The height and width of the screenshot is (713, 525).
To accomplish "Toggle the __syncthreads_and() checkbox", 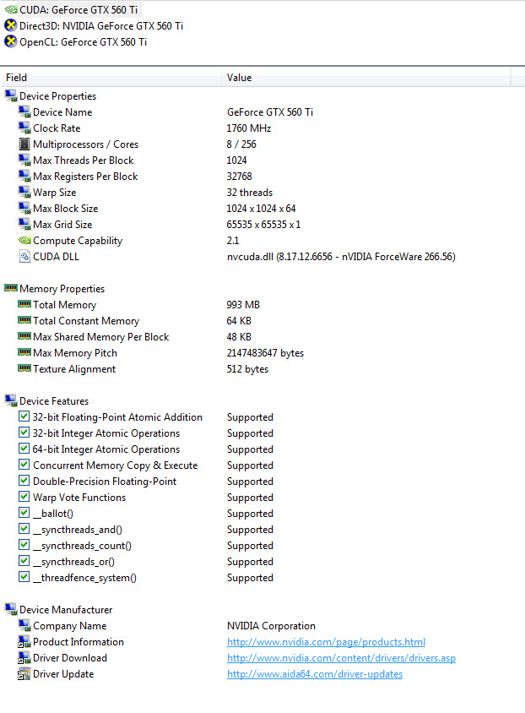I will tap(24, 528).
